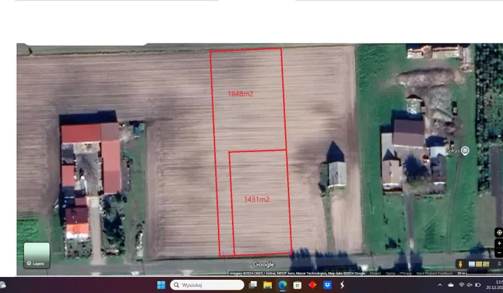Image resolution: width=503 pixels, height=293 pixels.
Task: Open the imagery thumbnails strip
Action: pos(479,264)
